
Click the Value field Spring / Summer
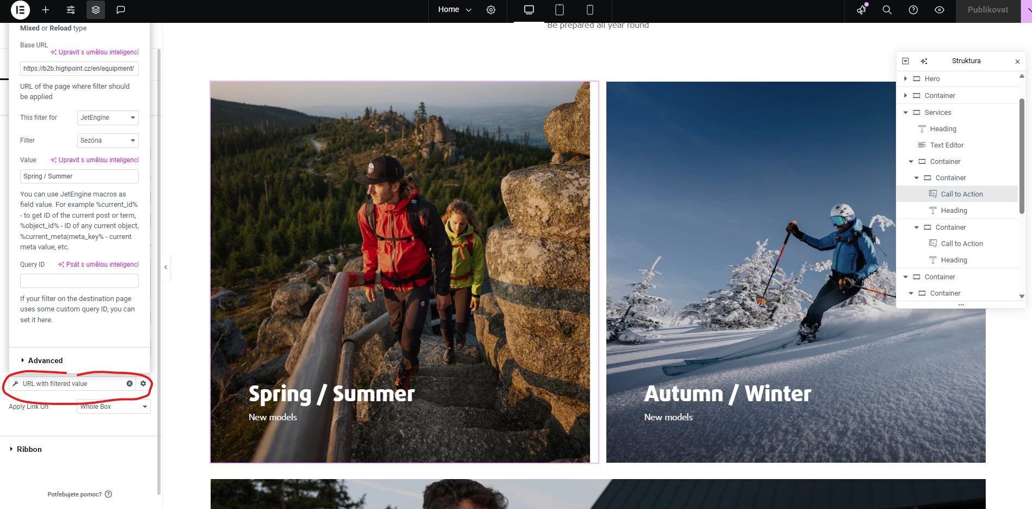point(79,176)
